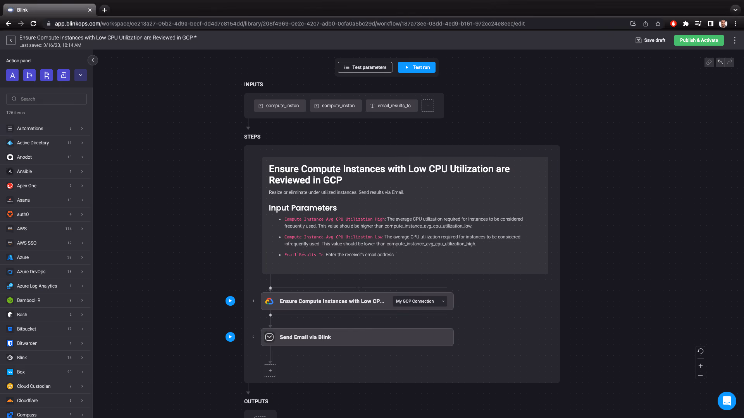
Task: Select the second compute_instan... input parameter
Action: pyautogui.click(x=336, y=106)
